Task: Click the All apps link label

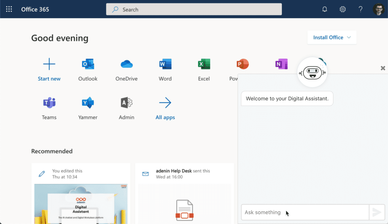Action: point(165,117)
